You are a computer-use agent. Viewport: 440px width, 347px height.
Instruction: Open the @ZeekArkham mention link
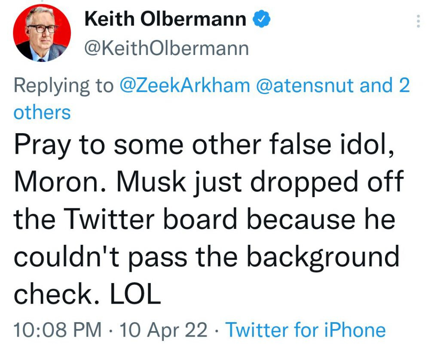click(x=185, y=85)
